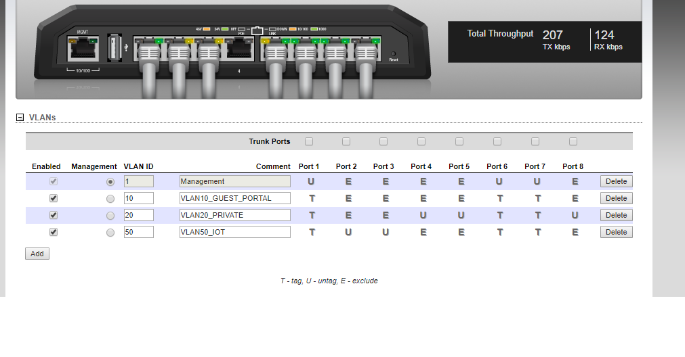Viewport: 685px width, 357px height.
Task: Delete the VLAN50_IOT row
Action: (616, 232)
